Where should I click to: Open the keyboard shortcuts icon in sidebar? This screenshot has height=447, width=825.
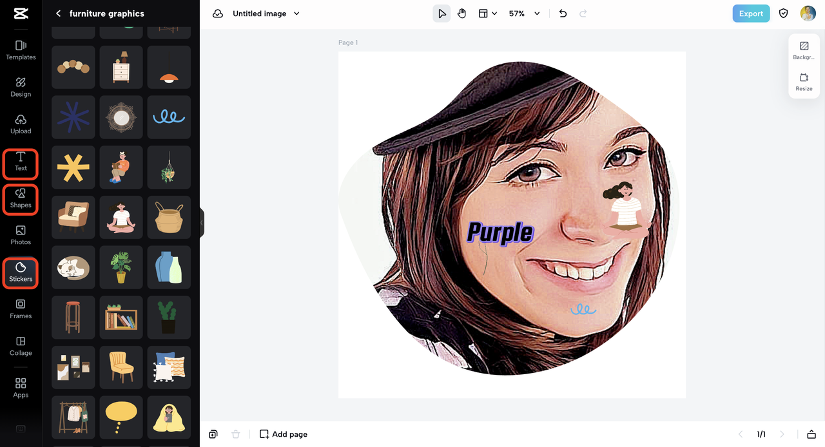[x=21, y=429]
